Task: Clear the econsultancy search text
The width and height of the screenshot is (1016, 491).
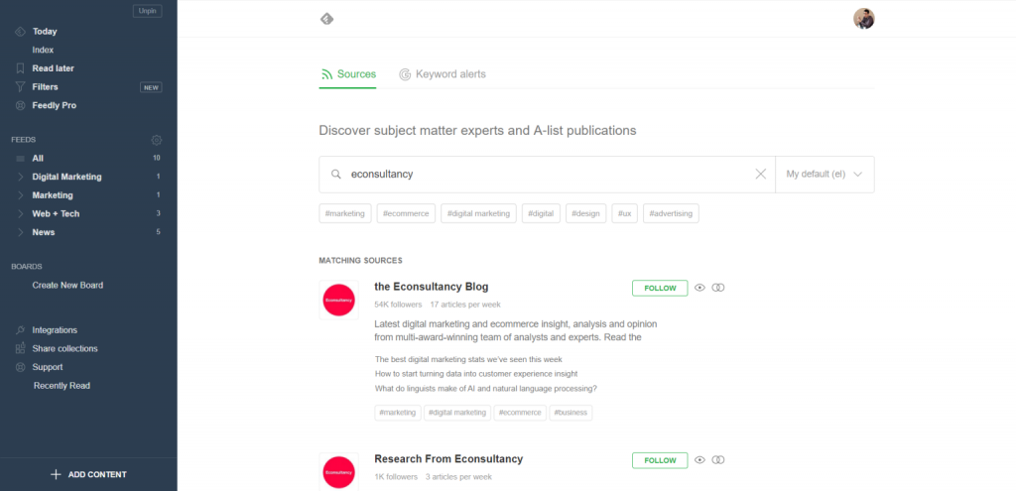Action: (x=761, y=174)
